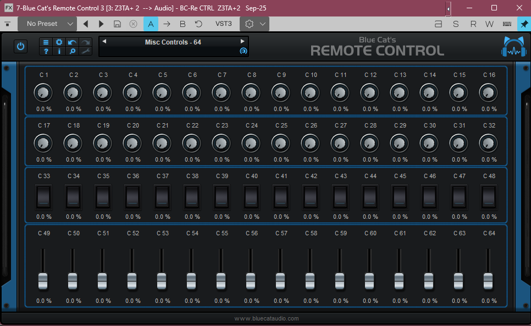531x326 pixels.
Task: Open the global settings gear icon
Action: click(59, 42)
